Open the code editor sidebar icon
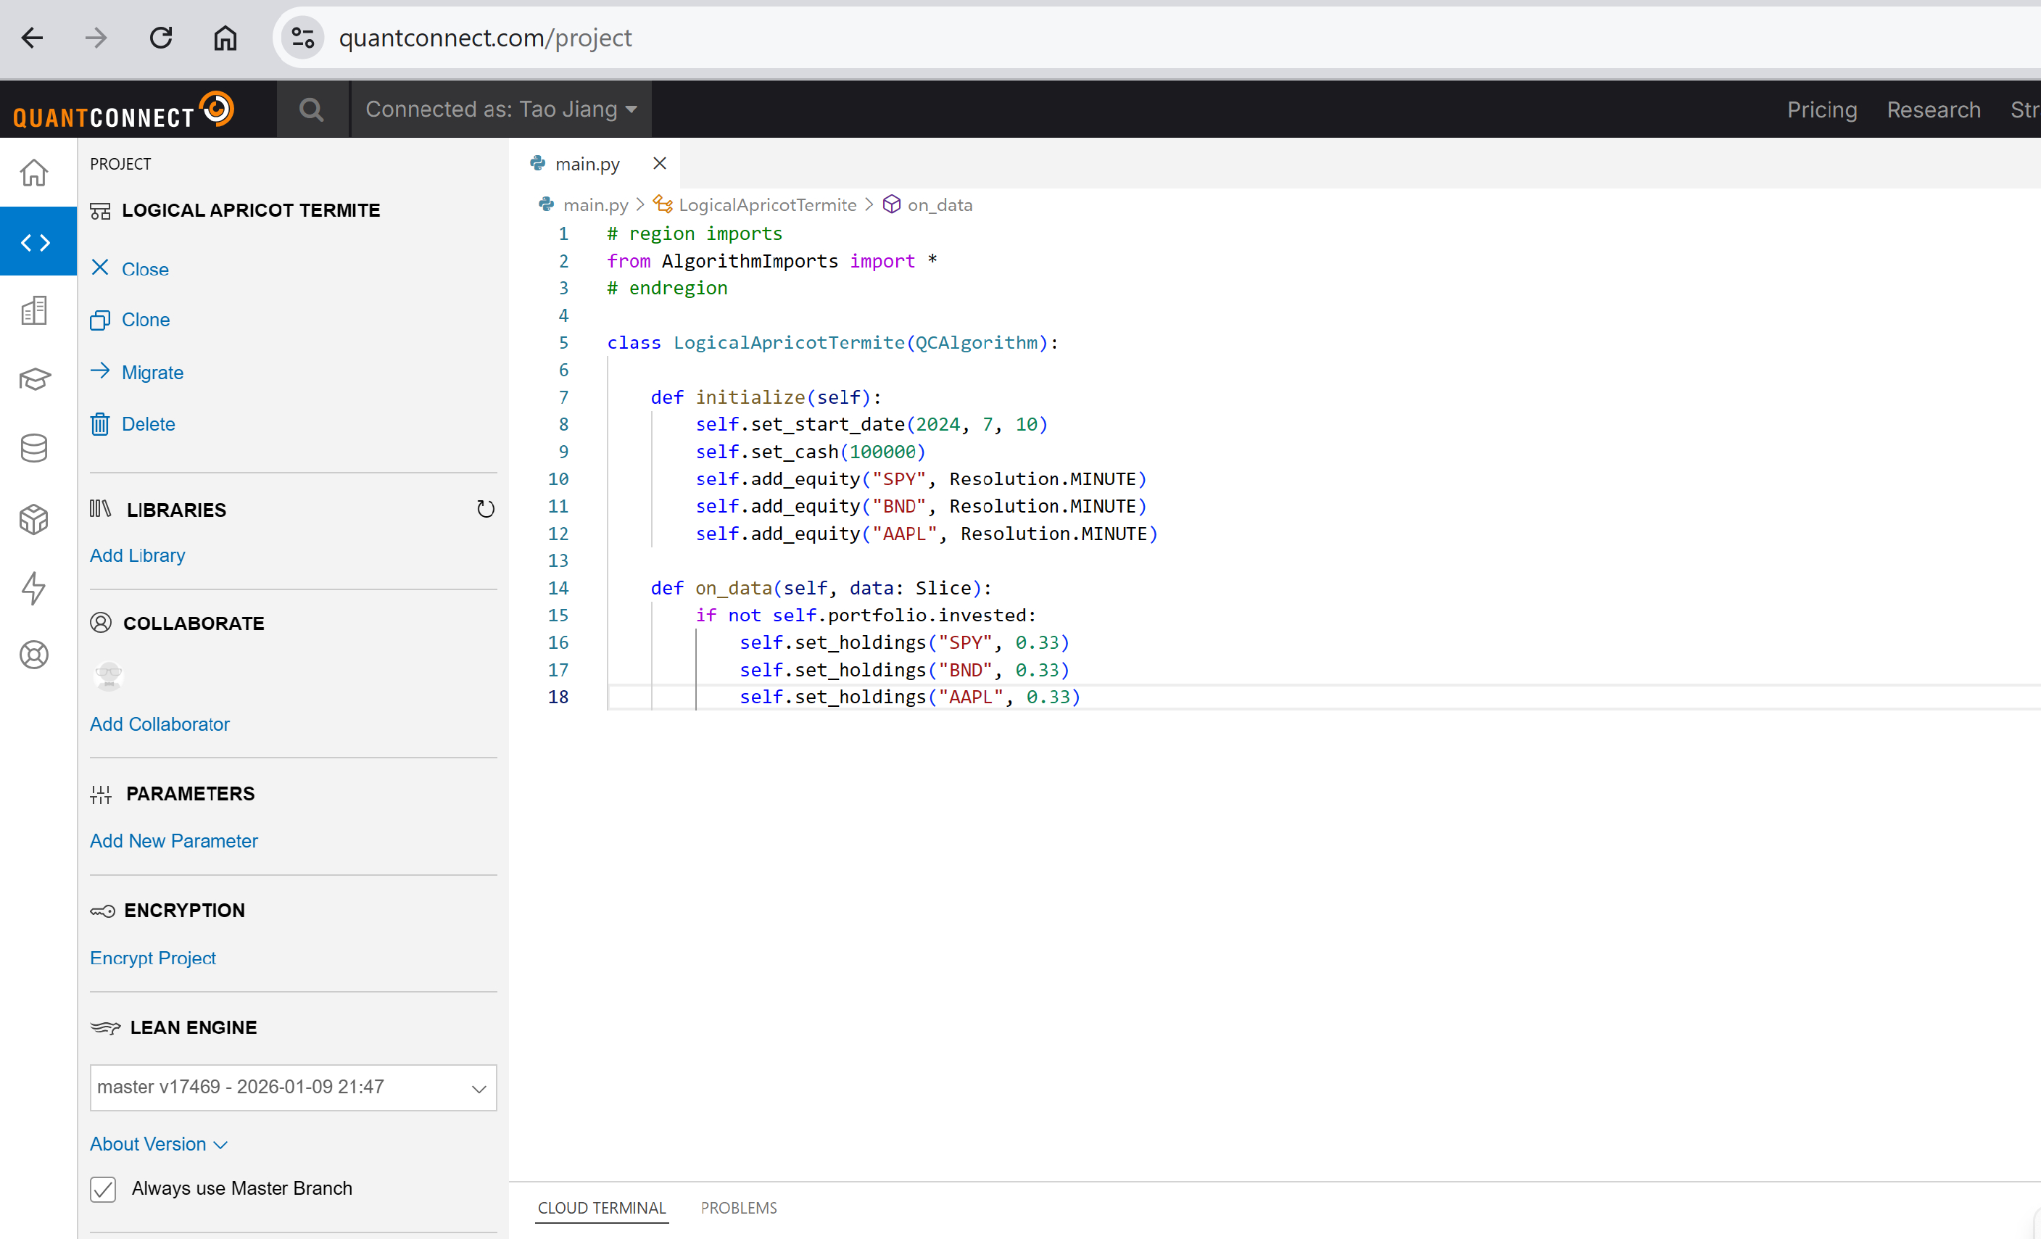Viewport: 2041px width, 1239px height. (36, 242)
